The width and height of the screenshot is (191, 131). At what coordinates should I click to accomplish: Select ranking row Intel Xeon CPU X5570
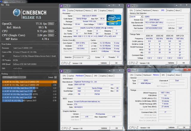click(x=30, y=94)
